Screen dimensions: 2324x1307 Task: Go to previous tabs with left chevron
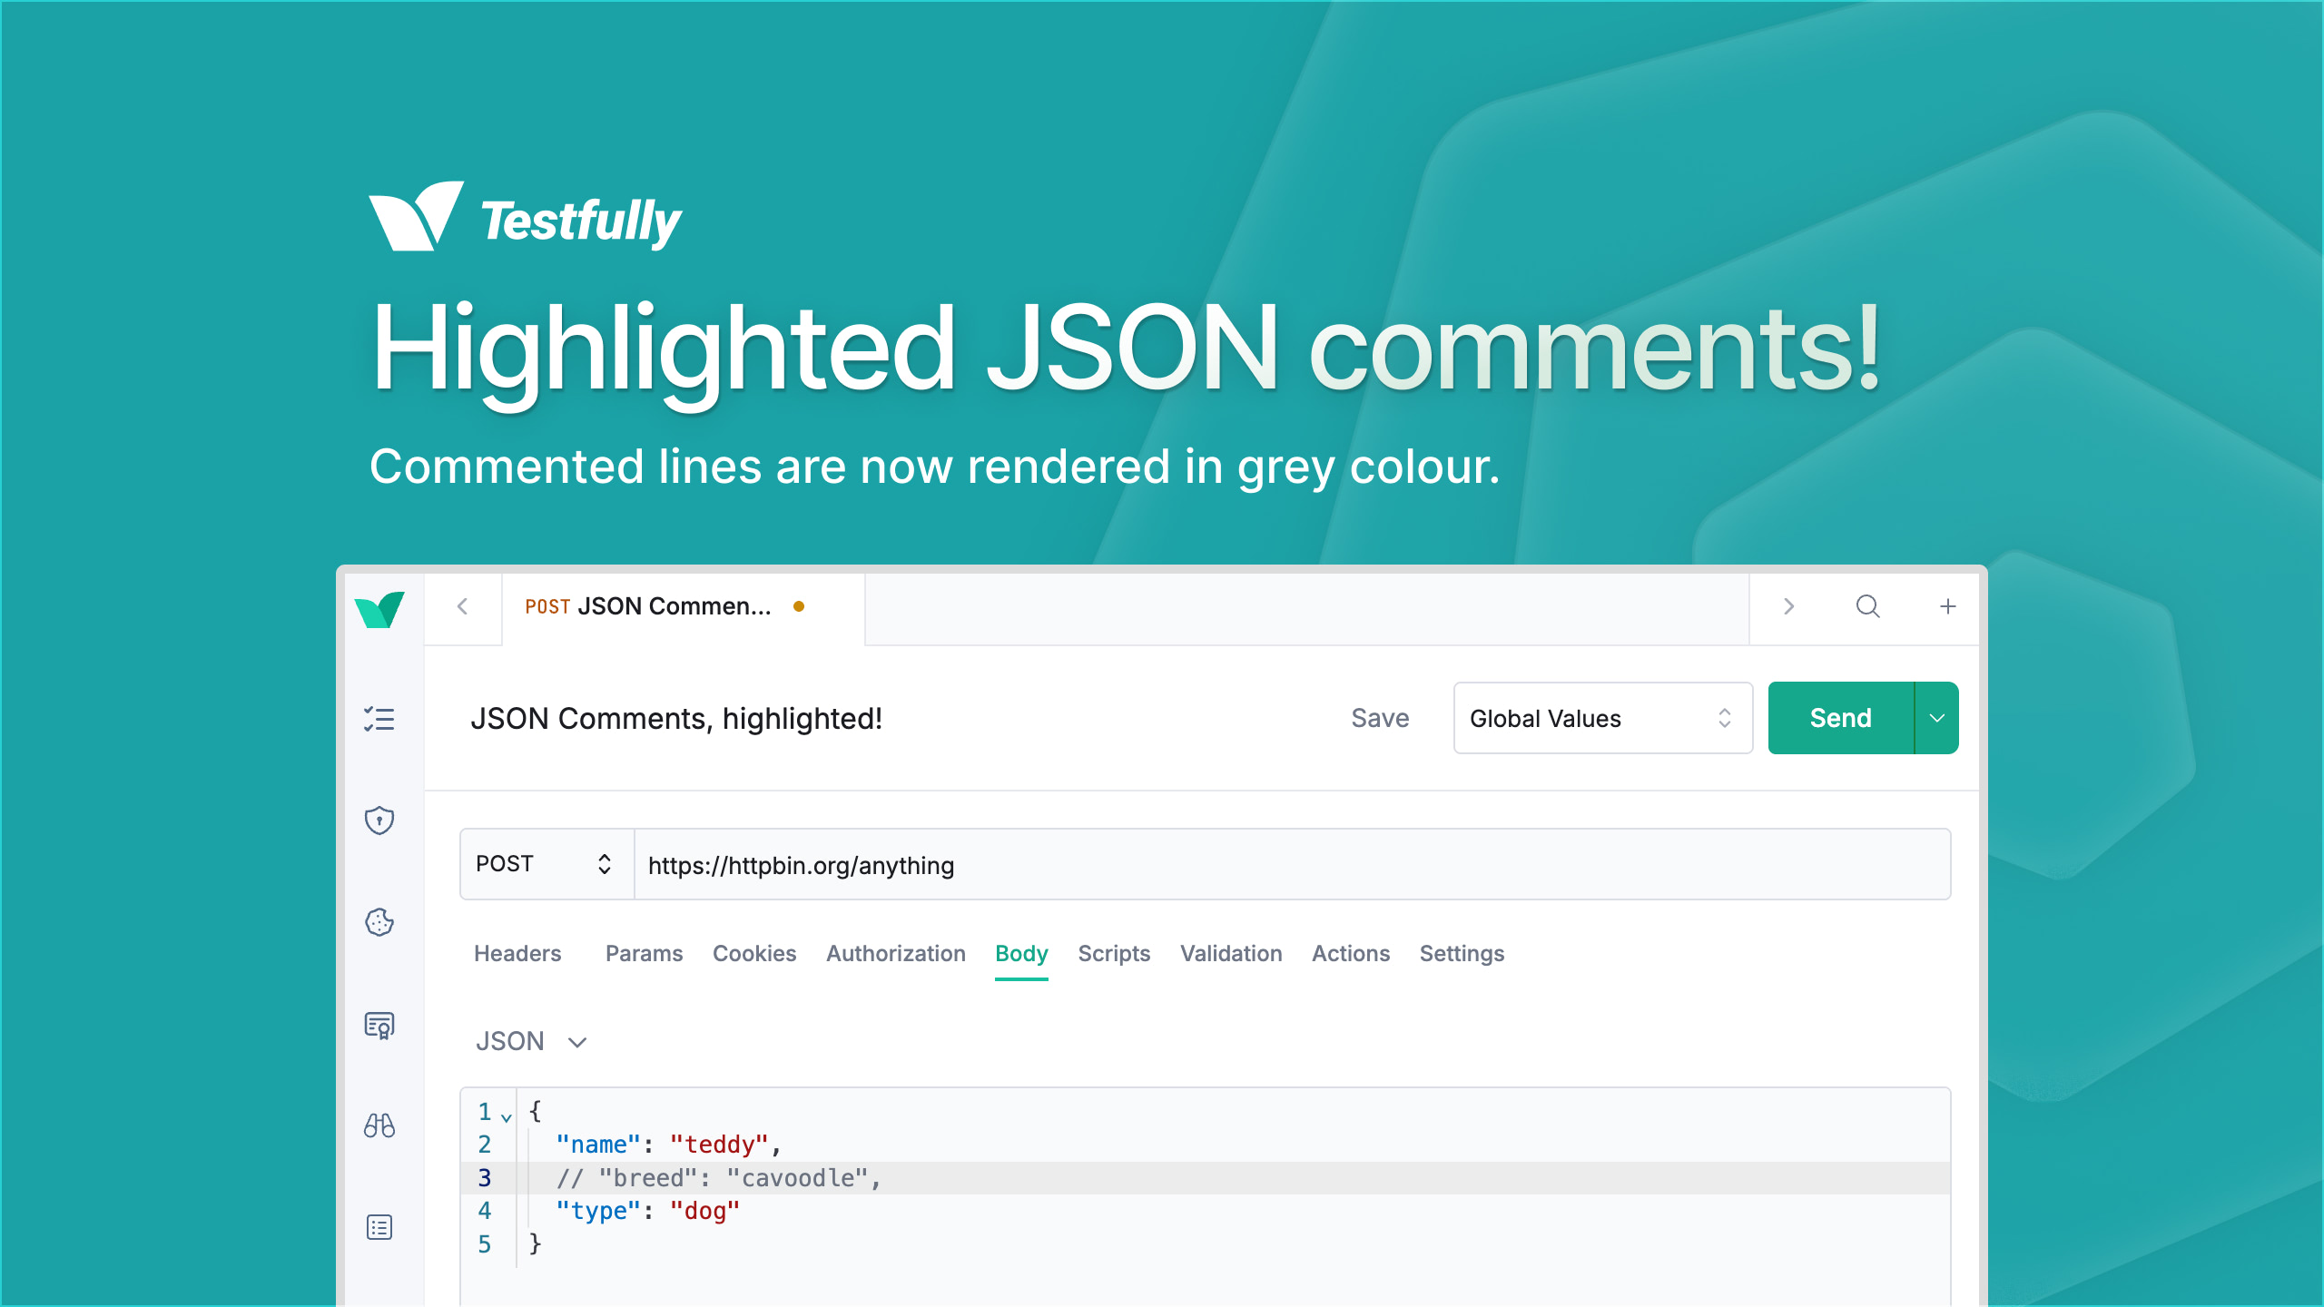(463, 606)
